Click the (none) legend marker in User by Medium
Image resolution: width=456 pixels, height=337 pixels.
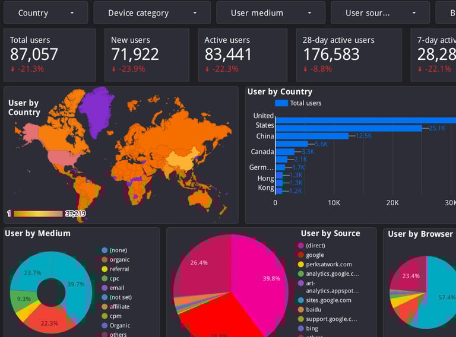click(104, 250)
